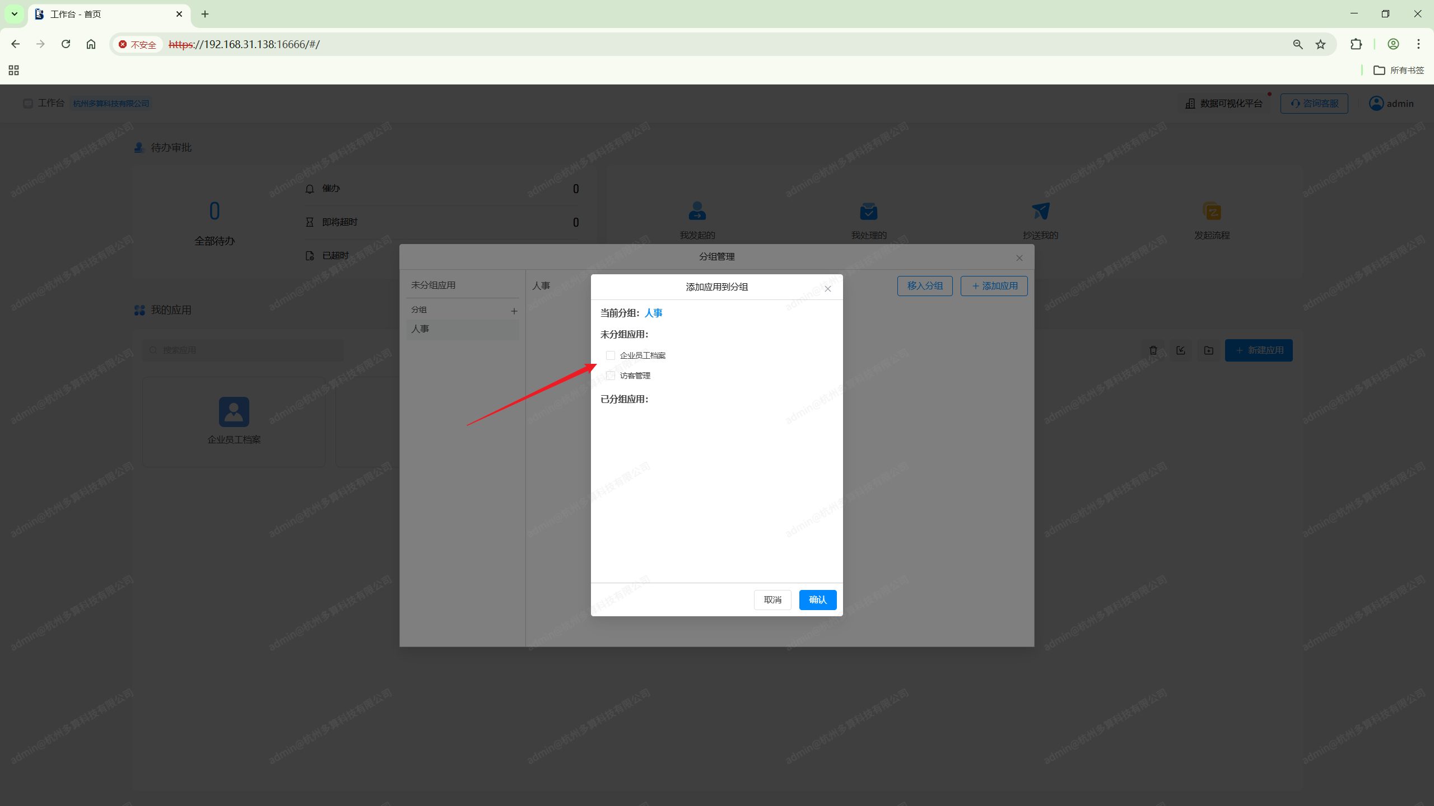Check the 企业员工档案 checkbox
Viewport: 1434px width, 806px height.
[x=611, y=355]
